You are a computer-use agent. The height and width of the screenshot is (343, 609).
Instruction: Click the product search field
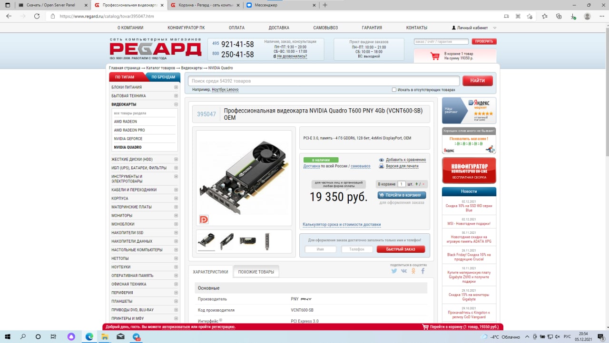point(324,81)
